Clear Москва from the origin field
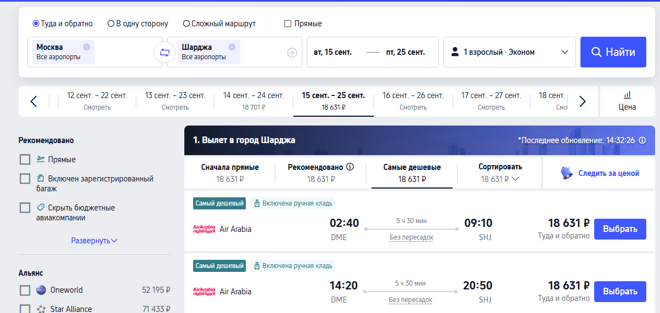Screen dimensions: 660x313 tap(87, 47)
